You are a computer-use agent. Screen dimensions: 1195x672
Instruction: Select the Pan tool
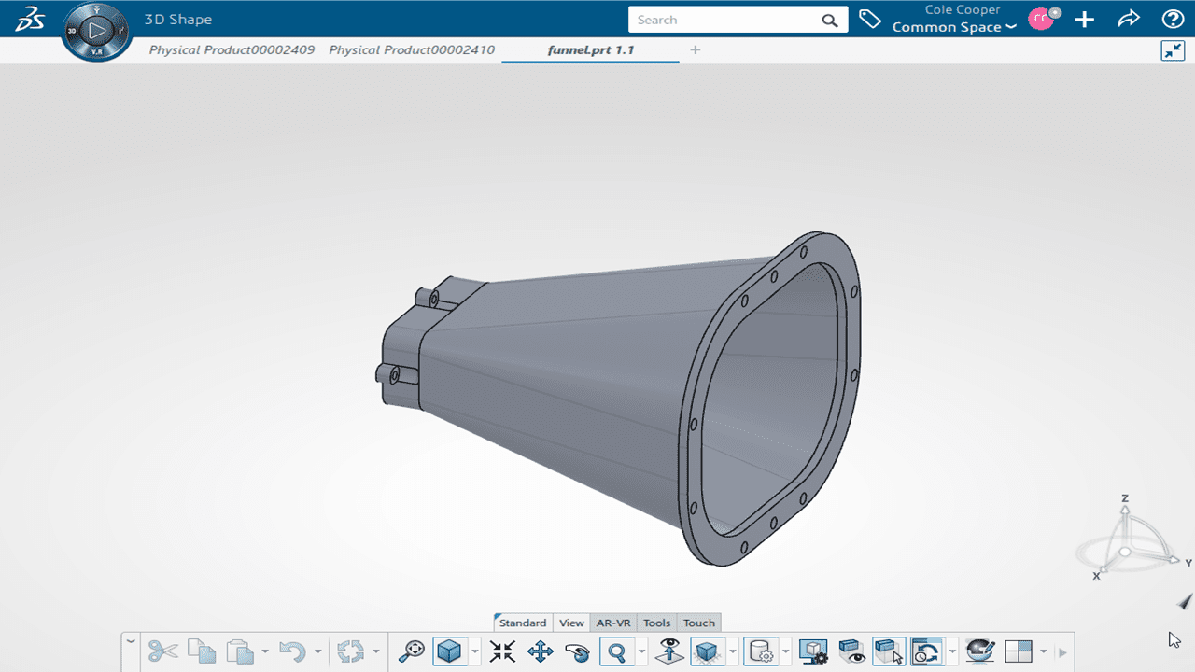coord(541,651)
